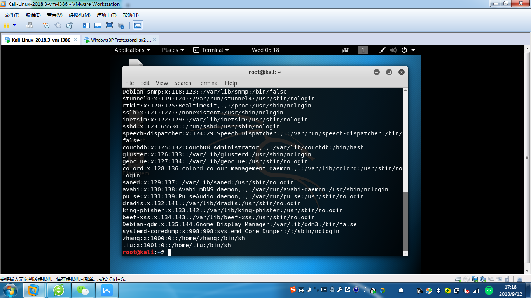Close the Windows XP Professional tab
This screenshot has height=298, width=531.
pos(155,40)
